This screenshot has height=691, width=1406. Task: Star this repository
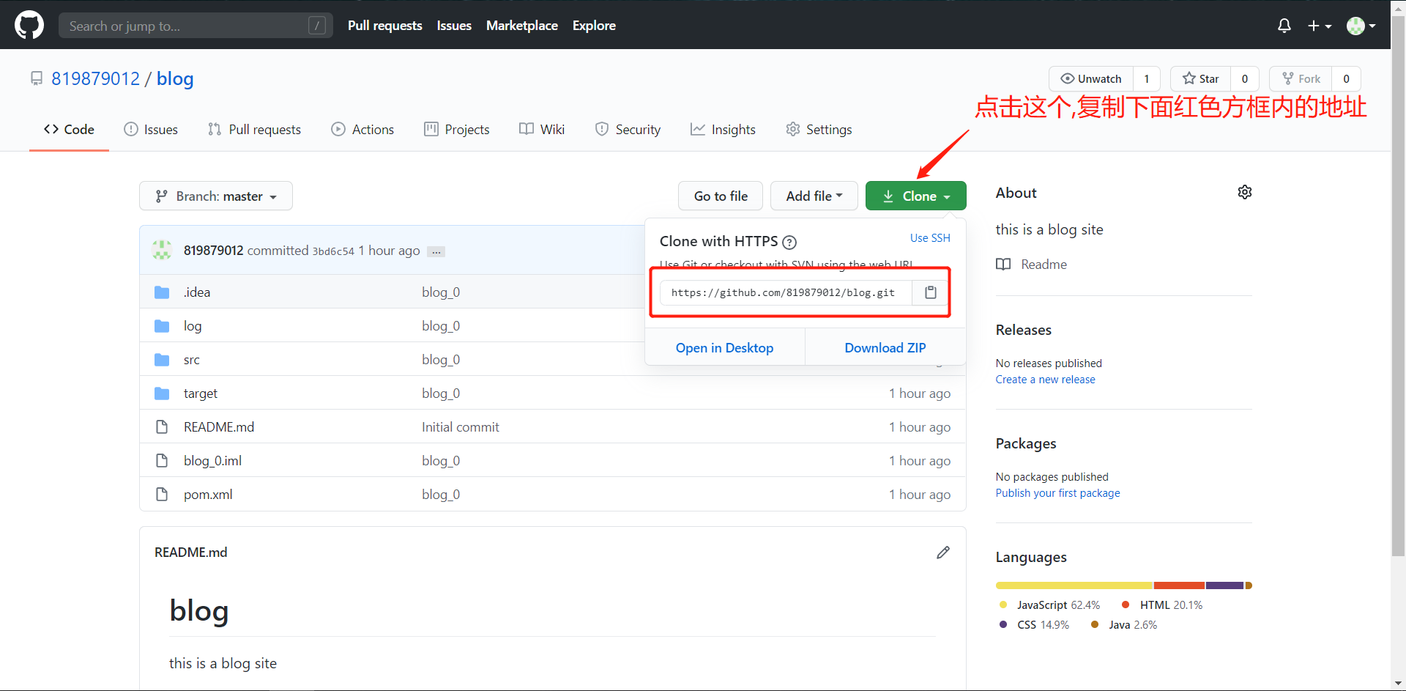pyautogui.click(x=1201, y=78)
